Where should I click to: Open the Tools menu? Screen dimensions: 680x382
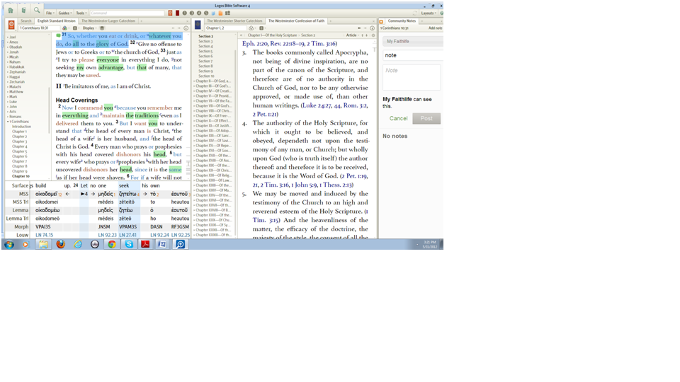point(81,13)
